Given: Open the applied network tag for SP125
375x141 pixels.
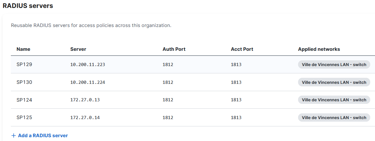Looking at the screenshot, I should coord(334,117).
